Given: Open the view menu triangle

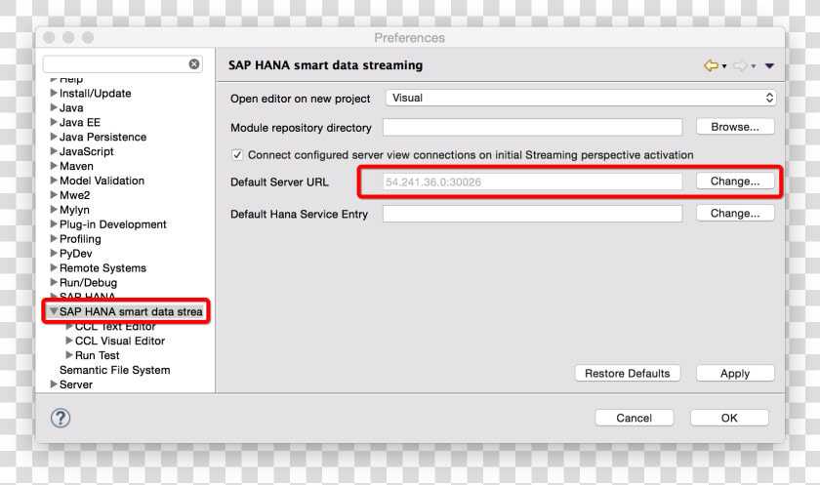Looking at the screenshot, I should pos(769,65).
